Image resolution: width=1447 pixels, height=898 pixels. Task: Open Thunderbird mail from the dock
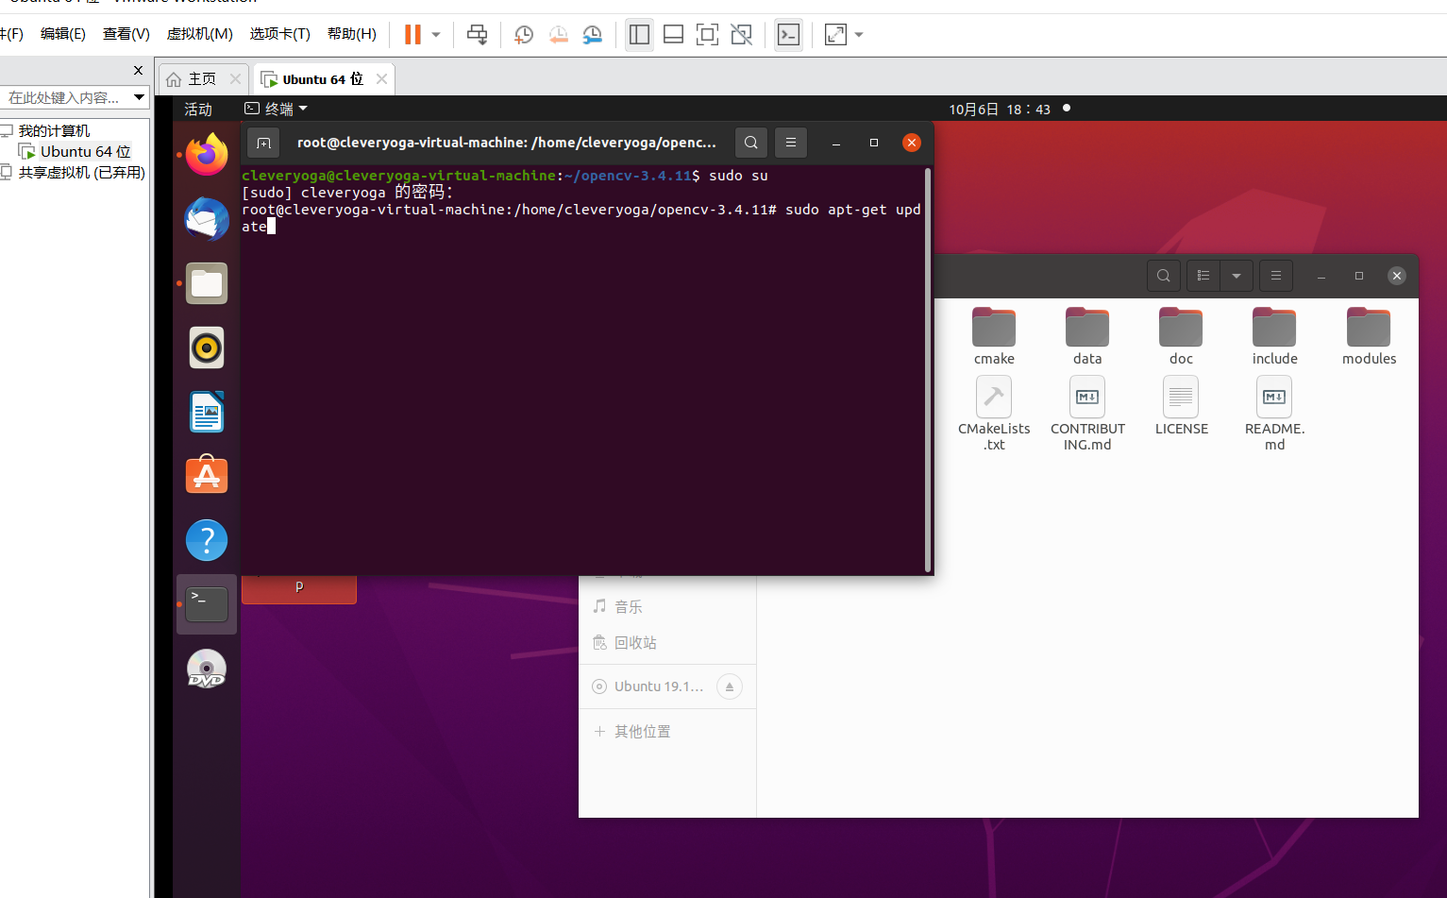coord(207,219)
